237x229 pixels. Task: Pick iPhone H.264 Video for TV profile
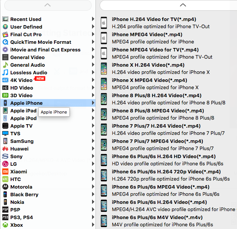pyautogui.click(x=154, y=19)
